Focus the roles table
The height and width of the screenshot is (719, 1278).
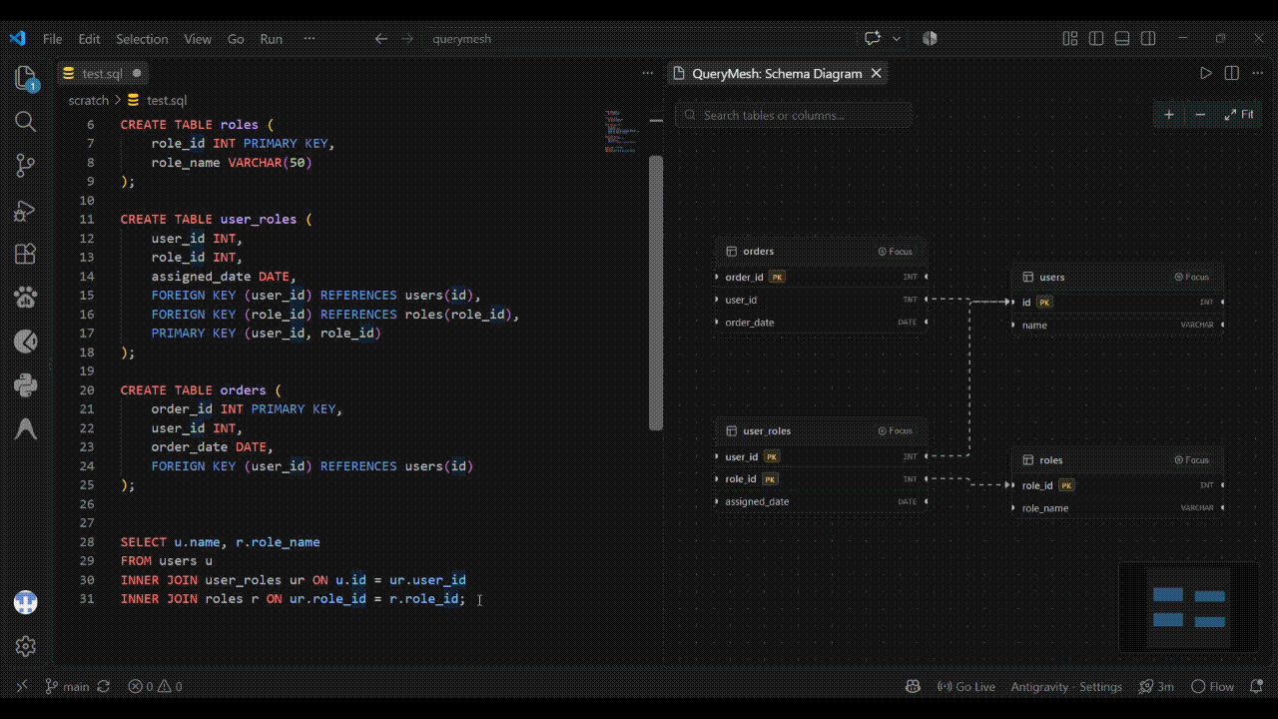(1192, 460)
